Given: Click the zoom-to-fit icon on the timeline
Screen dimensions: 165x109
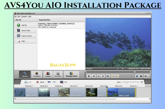Looking at the screenshot, I should (142, 82).
